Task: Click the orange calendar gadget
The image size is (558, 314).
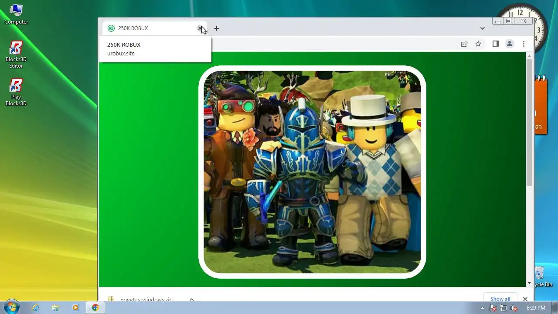Action: tap(541, 105)
